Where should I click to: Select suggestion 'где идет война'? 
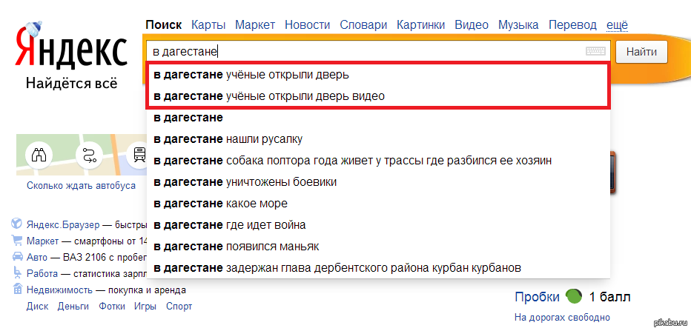379,225
